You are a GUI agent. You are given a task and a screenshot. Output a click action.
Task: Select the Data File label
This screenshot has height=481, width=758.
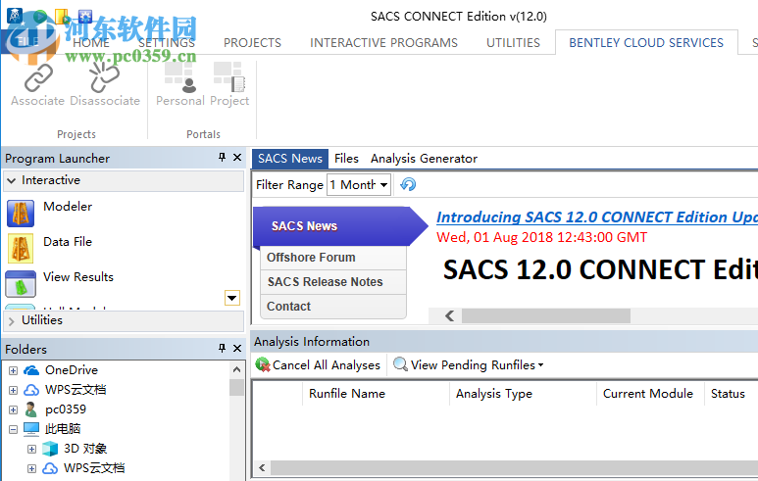tap(68, 242)
